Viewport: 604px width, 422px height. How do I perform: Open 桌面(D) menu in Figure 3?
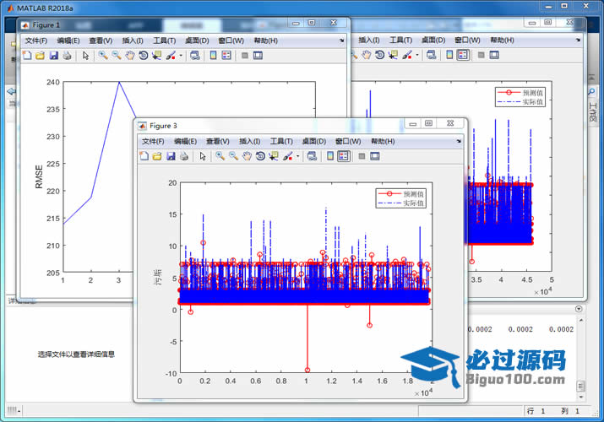click(314, 142)
